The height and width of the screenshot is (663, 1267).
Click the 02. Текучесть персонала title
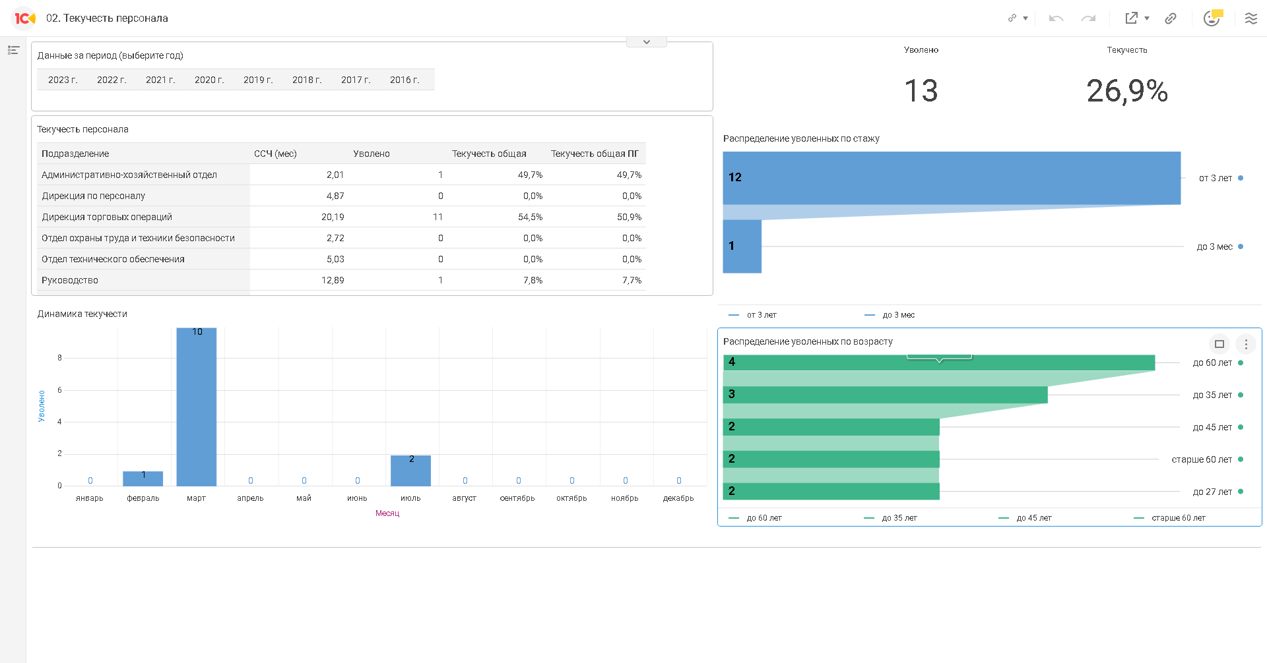(107, 18)
